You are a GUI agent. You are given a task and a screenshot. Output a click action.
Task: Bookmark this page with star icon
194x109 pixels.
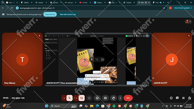tap(164, 8)
